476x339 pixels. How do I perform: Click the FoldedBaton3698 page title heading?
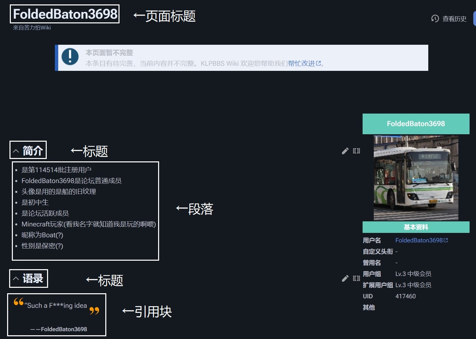coord(65,14)
